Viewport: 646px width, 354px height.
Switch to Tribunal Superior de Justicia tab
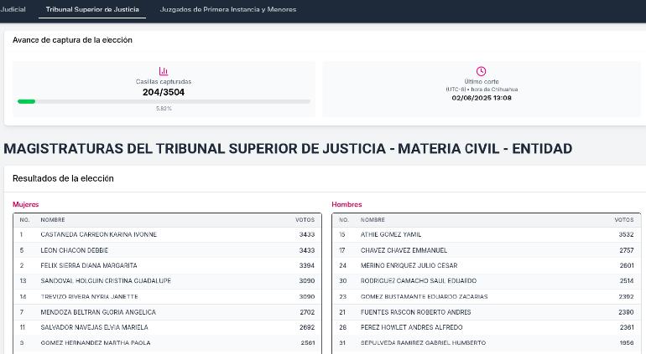tap(92, 9)
